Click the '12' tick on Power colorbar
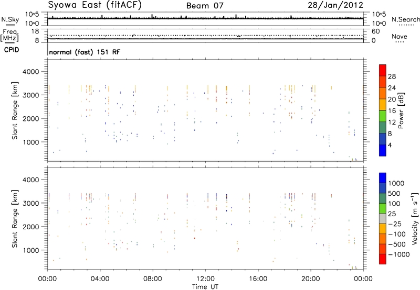 pos(392,122)
